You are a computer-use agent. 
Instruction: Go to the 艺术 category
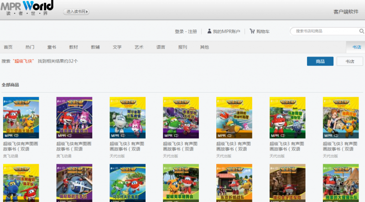tap(139, 47)
